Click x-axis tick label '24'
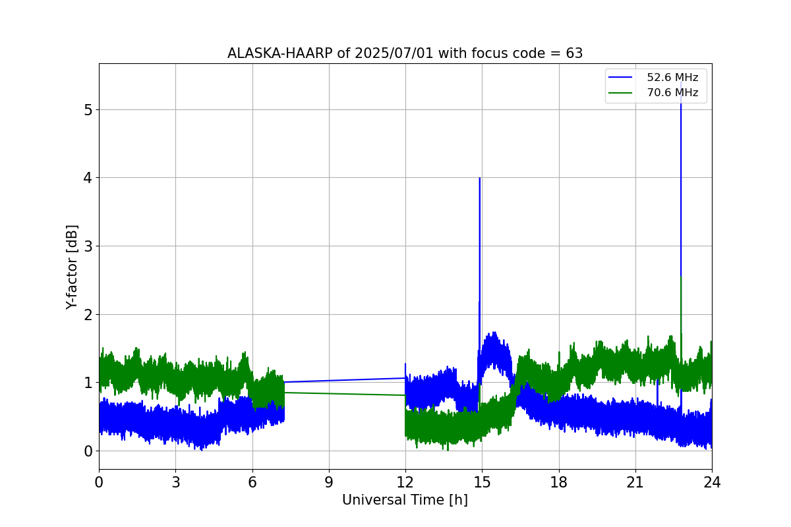This screenshot has width=791, height=527. tap(712, 482)
